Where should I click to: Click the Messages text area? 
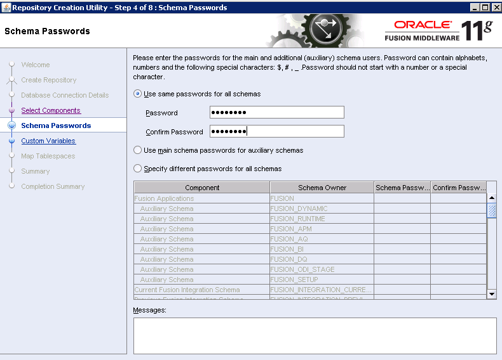(x=315, y=335)
